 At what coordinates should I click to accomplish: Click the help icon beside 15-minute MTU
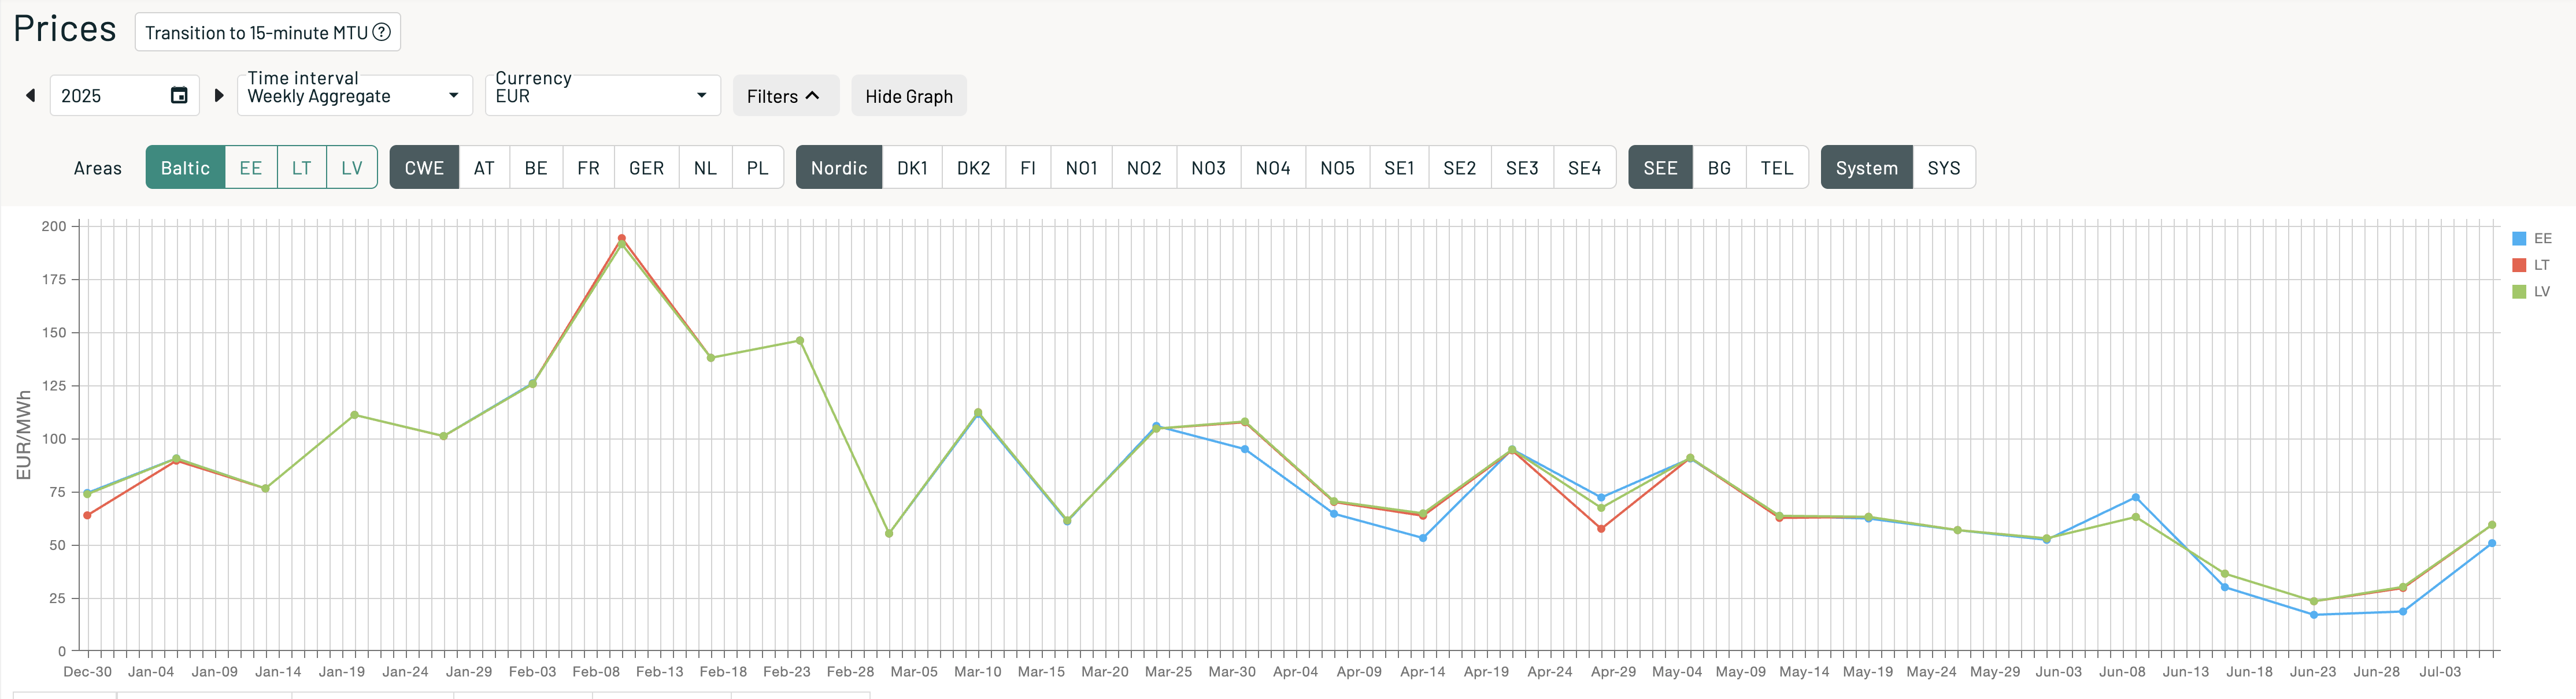pyautogui.click(x=381, y=32)
